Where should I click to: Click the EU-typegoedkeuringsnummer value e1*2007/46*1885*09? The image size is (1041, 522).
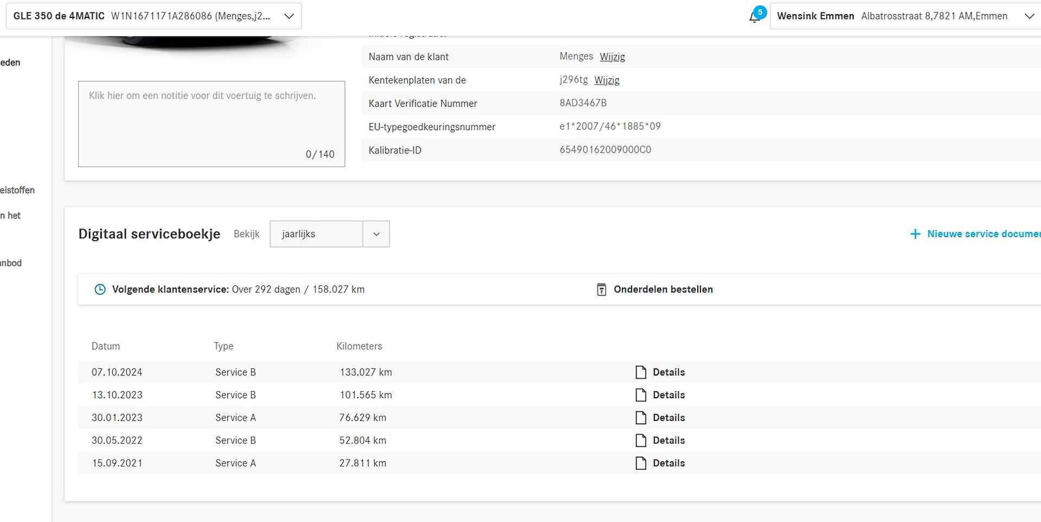[x=610, y=126]
